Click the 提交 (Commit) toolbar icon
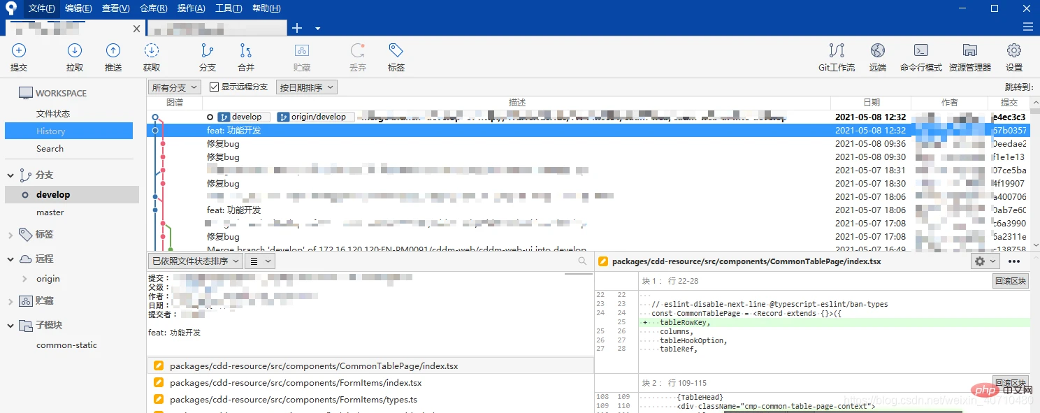This screenshot has height=413, width=1040. coord(19,51)
